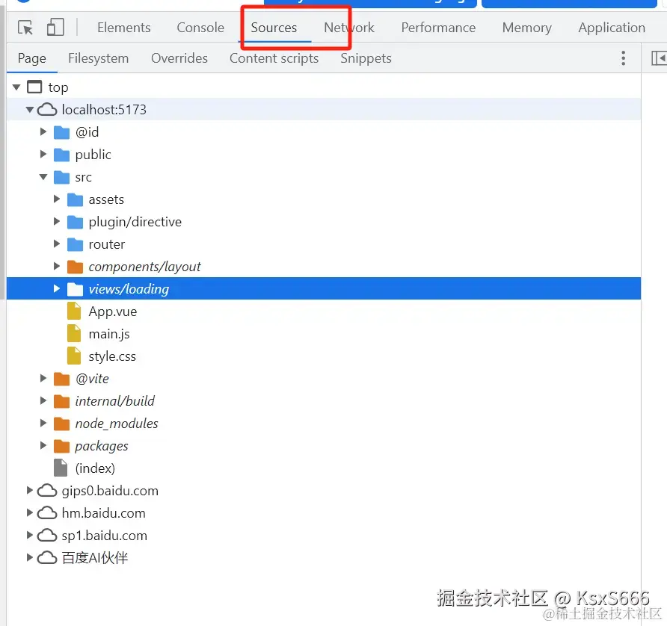Image resolution: width=667 pixels, height=626 pixels.
Task: Open the (index) file
Action: click(x=95, y=468)
